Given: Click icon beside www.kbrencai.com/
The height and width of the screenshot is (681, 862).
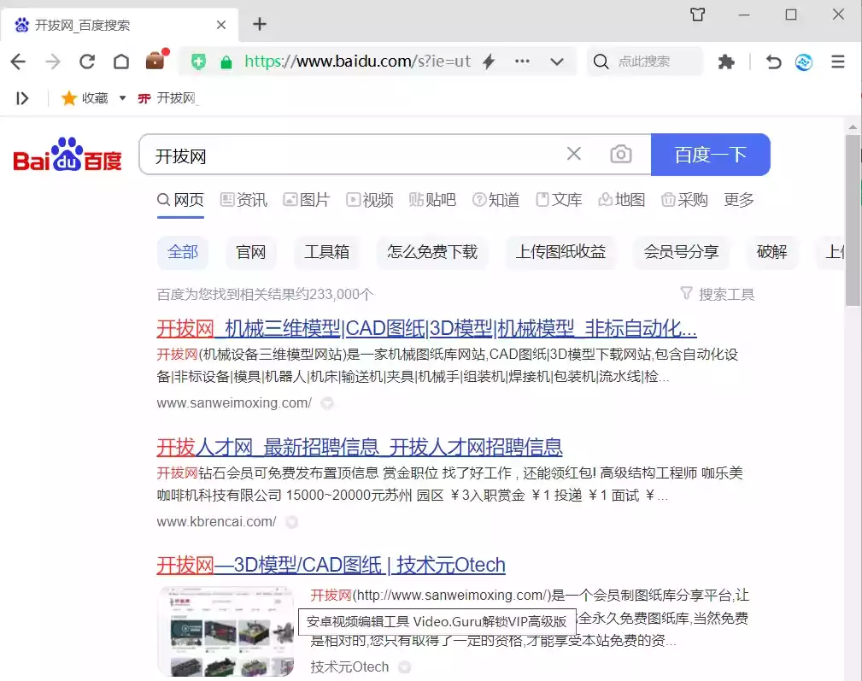Looking at the screenshot, I should 292,522.
